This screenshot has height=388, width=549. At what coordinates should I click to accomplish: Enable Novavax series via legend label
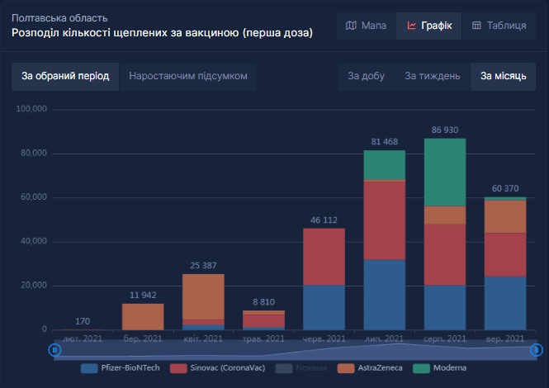[311, 368]
